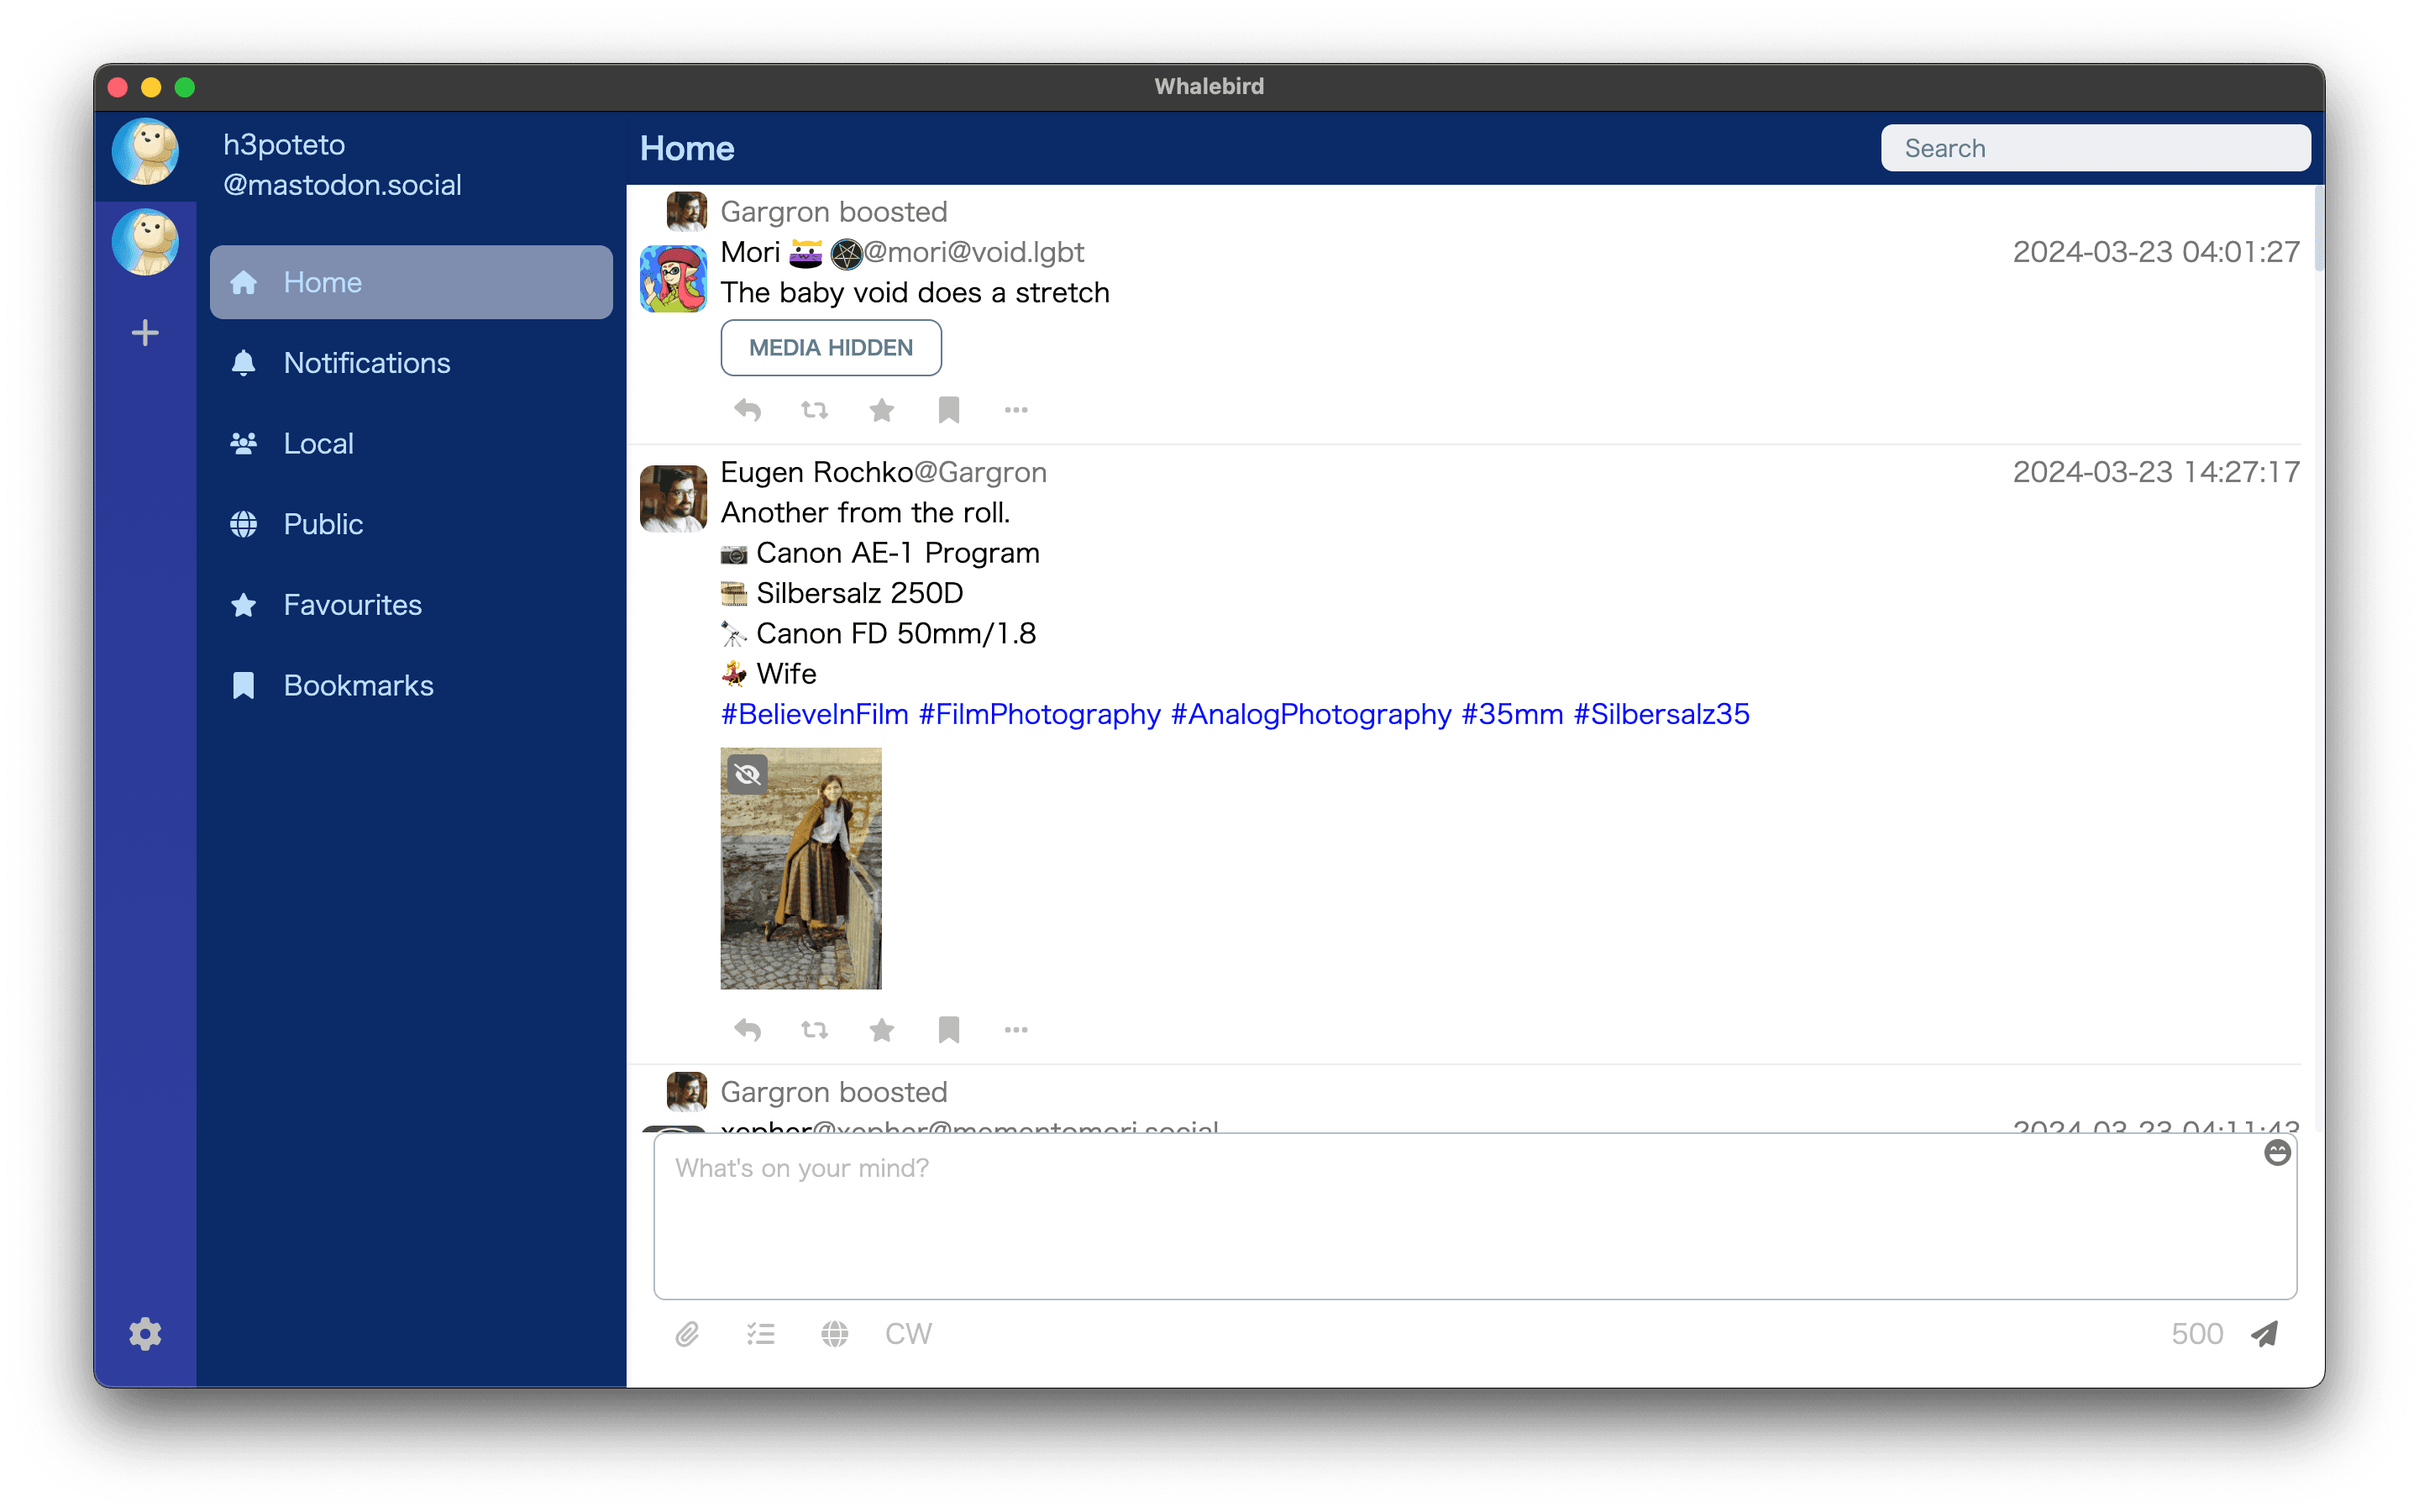Send the post with paper plane icon

(2265, 1333)
